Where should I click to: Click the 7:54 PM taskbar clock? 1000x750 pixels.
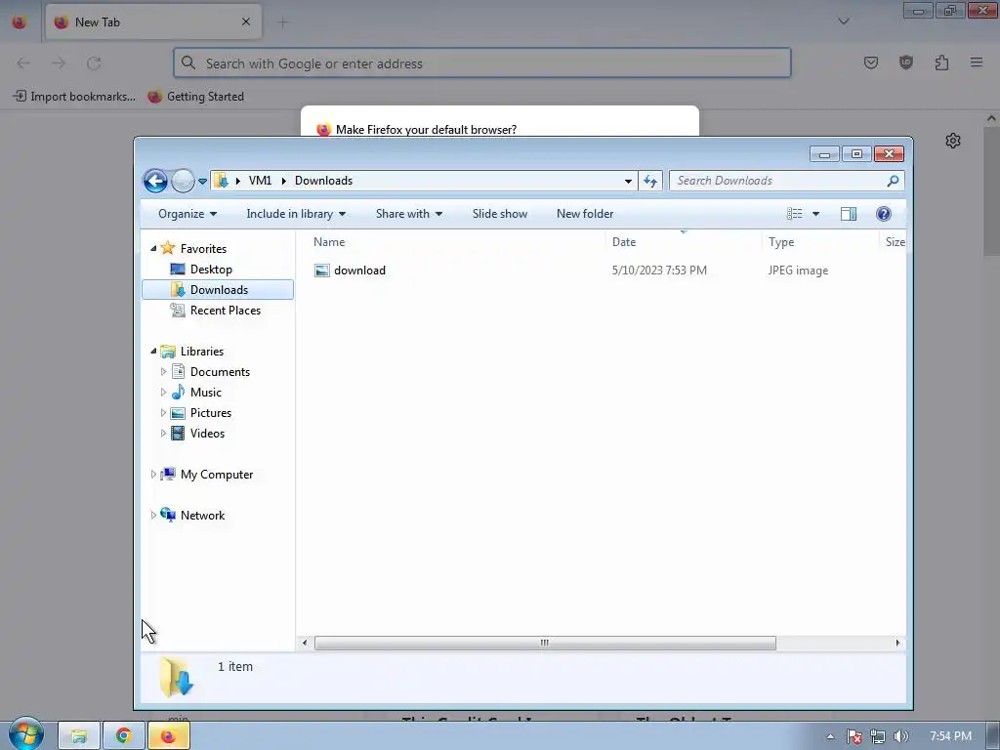[x=950, y=736]
